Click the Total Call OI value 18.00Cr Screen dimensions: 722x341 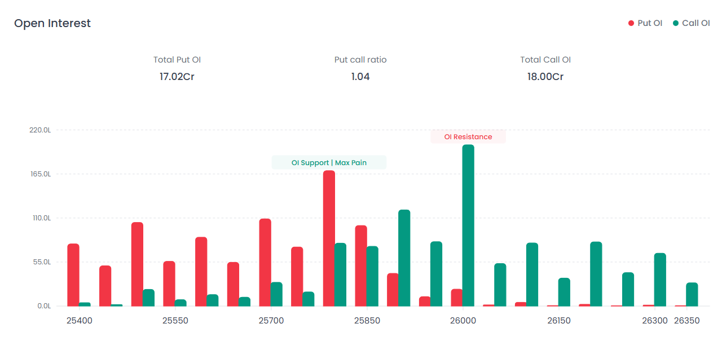click(545, 77)
